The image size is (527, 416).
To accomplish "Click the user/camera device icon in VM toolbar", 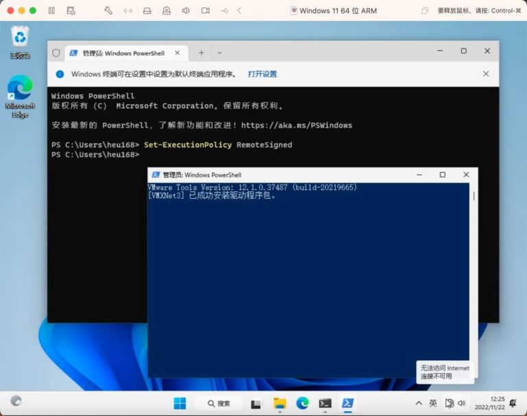I will click(x=166, y=11).
